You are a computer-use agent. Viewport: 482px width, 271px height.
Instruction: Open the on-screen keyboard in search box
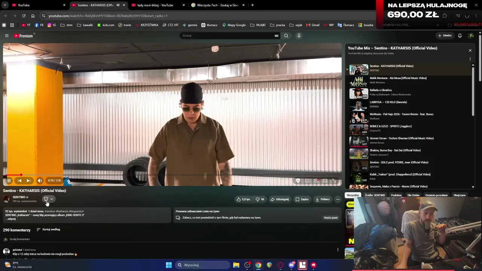point(276,36)
